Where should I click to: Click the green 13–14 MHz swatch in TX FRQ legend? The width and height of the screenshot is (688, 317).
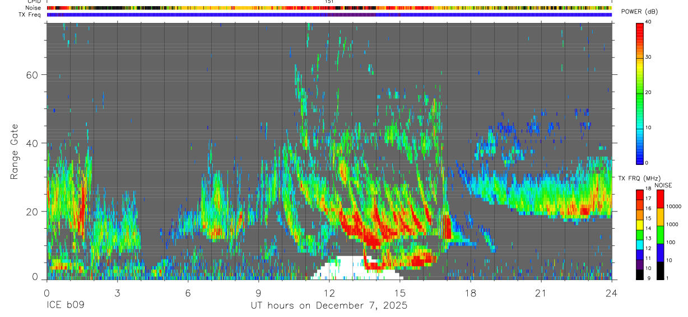click(640, 234)
